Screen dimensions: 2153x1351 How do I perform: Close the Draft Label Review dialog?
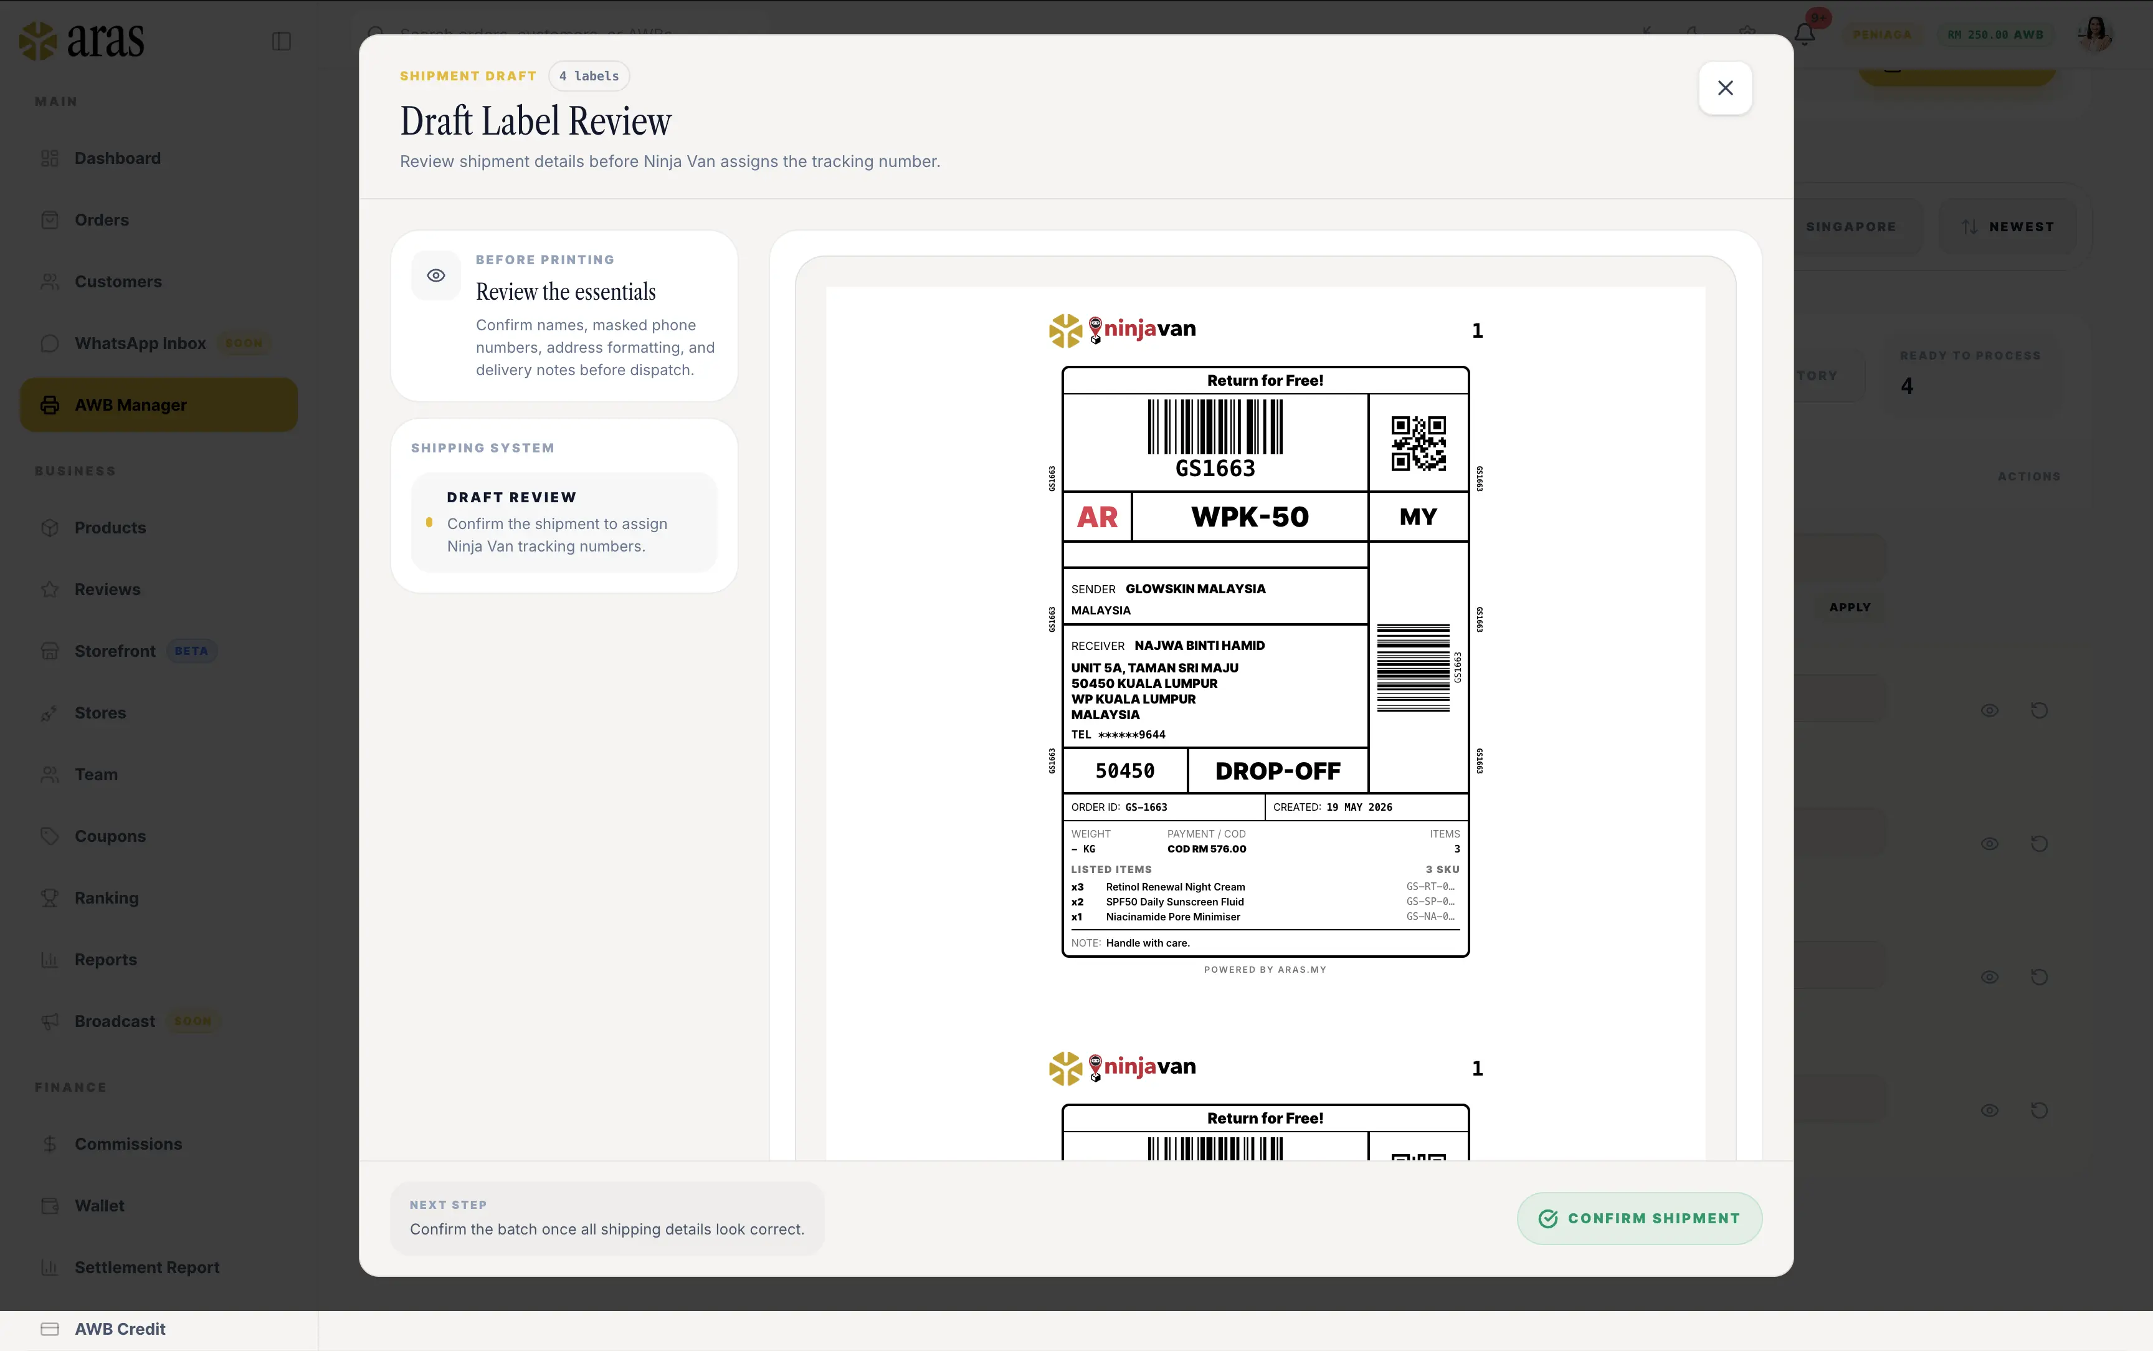click(x=1724, y=88)
